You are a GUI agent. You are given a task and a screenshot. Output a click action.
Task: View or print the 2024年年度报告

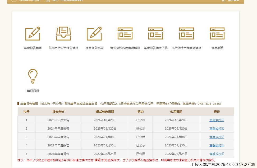coord(217,129)
